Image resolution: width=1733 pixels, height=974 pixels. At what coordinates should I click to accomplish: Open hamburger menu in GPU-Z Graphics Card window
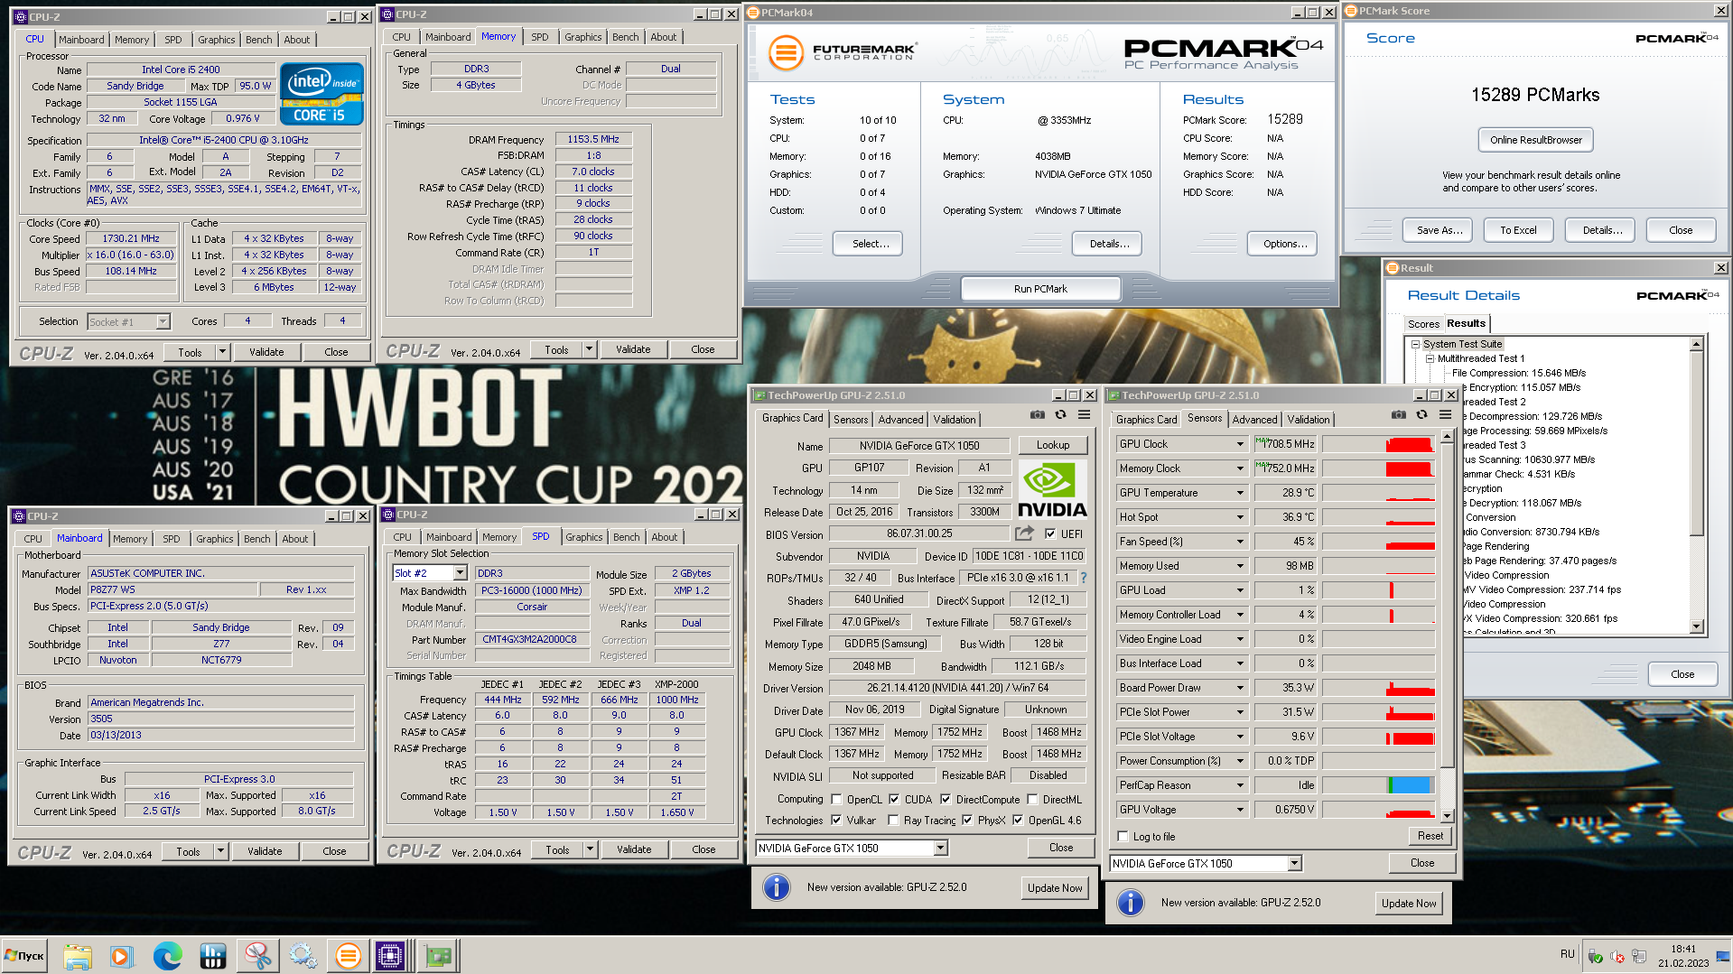coord(1084,415)
